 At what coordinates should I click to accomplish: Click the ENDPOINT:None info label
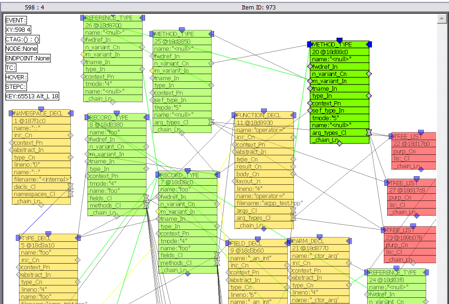click(28, 58)
